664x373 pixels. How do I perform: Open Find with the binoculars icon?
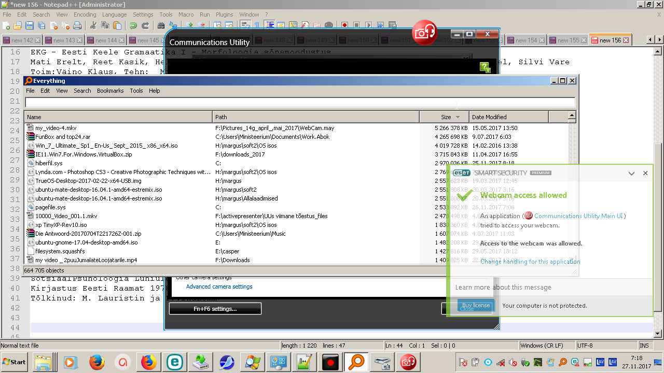pos(161,25)
